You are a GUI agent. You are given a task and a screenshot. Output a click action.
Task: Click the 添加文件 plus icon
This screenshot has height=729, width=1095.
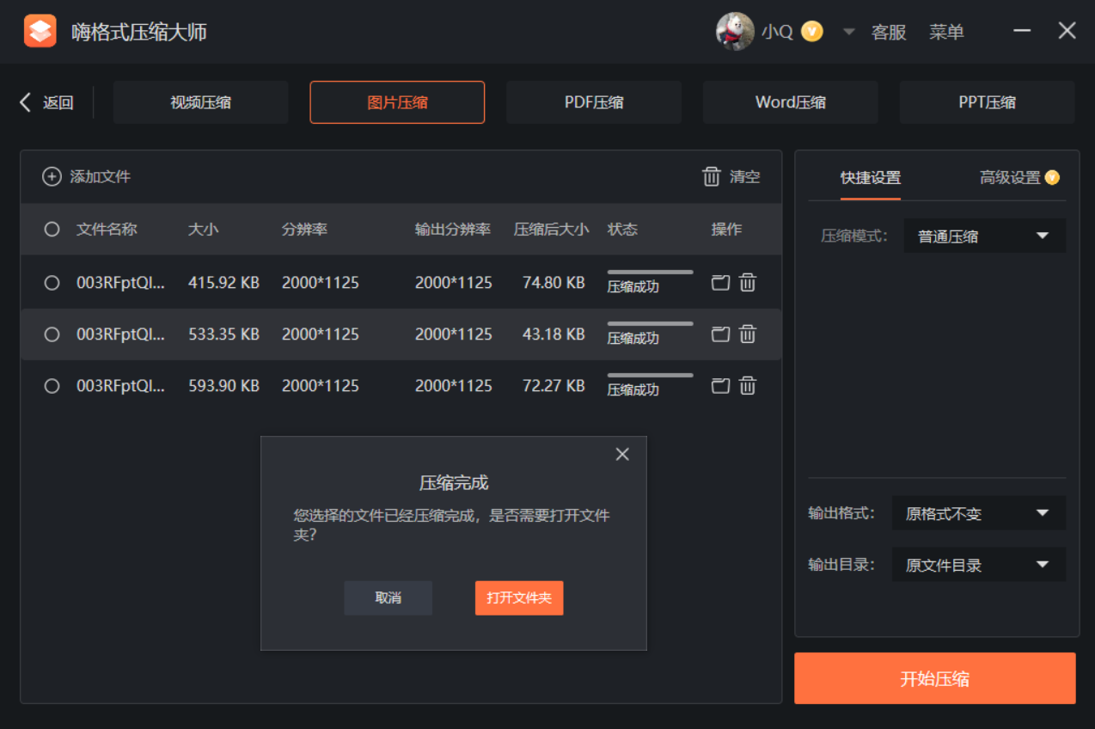[x=52, y=176]
